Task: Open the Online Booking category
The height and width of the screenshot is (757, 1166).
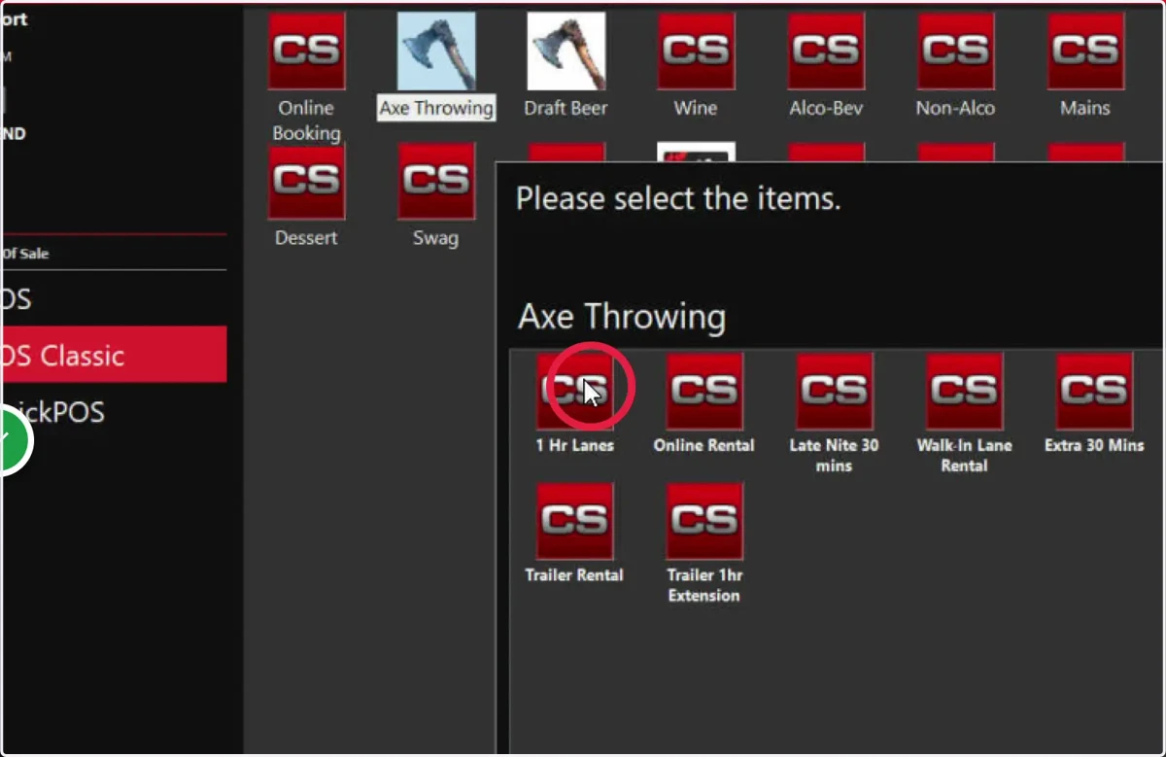Action: pyautogui.click(x=306, y=52)
